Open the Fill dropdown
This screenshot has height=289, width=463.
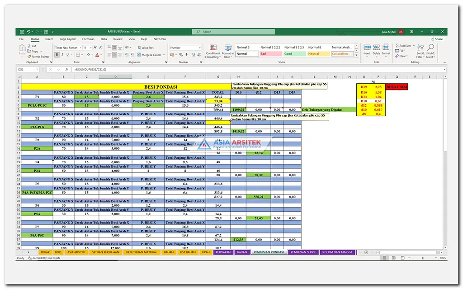click(x=401, y=51)
